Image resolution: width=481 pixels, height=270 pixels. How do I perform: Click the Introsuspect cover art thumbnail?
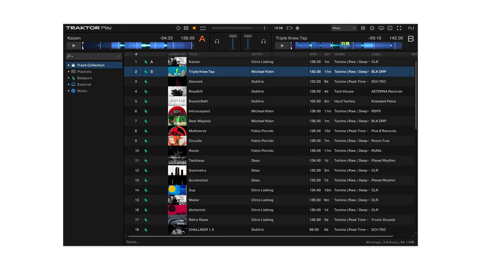[177, 111]
